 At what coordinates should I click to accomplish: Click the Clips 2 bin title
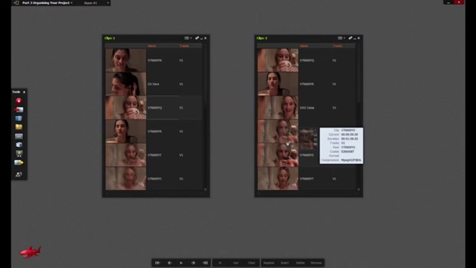click(x=262, y=38)
